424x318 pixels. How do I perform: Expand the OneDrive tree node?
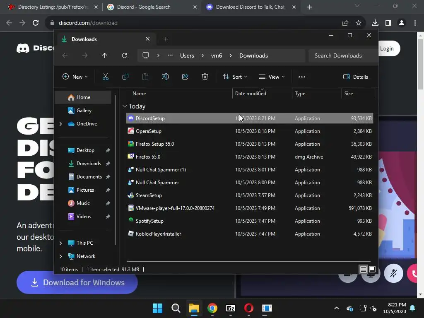click(x=60, y=124)
